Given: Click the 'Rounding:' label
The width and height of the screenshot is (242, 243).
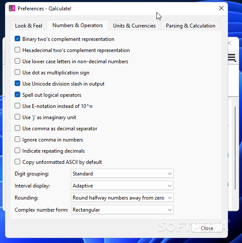Looking at the screenshot, I should pos(26,198).
